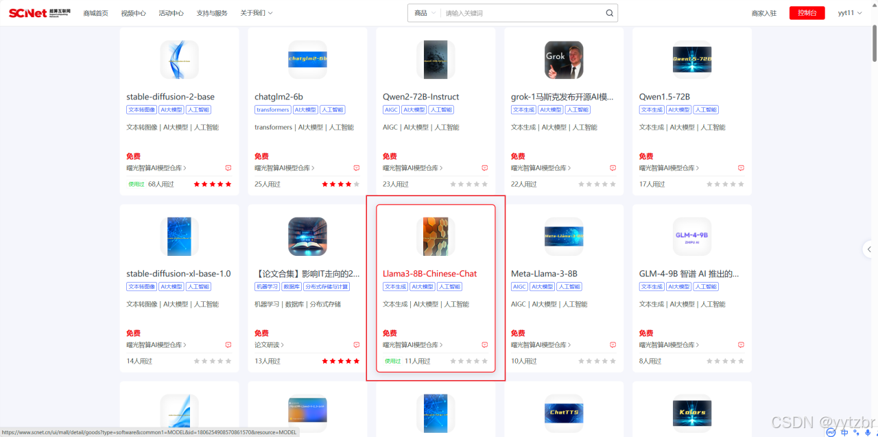The image size is (878, 437).
Task: Click the Qwen1.5-72B model image
Action: click(x=693, y=60)
